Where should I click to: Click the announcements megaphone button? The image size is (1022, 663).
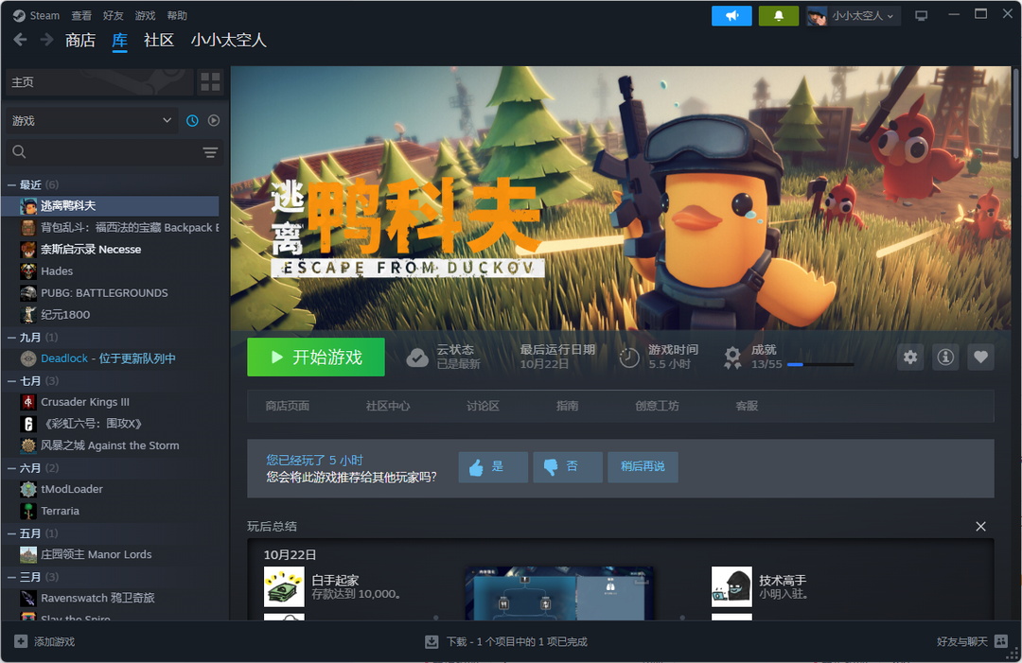pos(731,16)
